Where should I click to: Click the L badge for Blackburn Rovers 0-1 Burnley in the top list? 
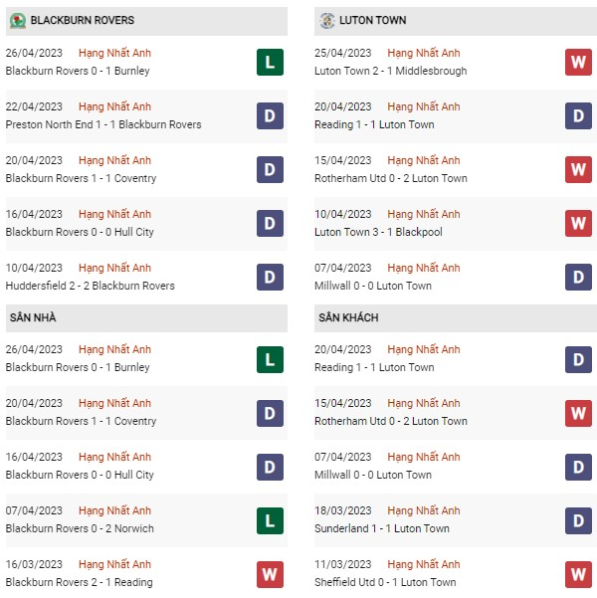click(x=269, y=63)
